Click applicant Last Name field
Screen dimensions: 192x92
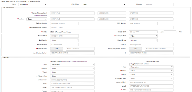(x=151, y=13)
